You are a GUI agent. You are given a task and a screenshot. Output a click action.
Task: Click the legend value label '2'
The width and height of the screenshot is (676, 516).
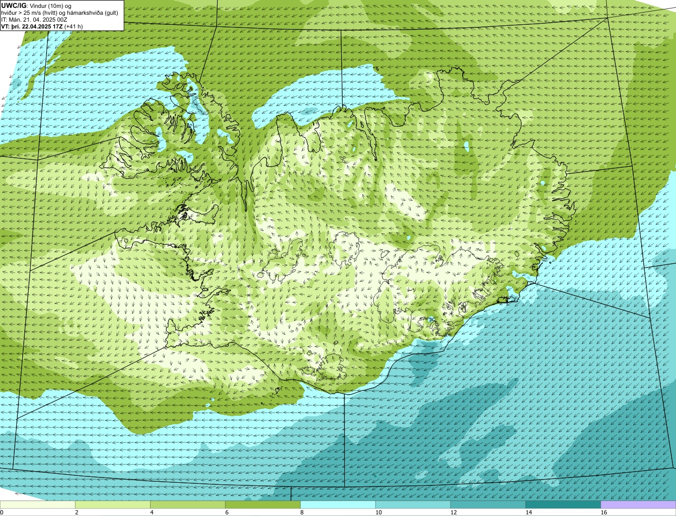coord(77,512)
